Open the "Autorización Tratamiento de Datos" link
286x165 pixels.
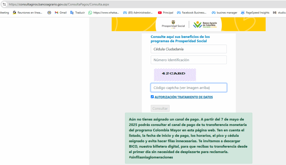[x=184, y=97]
